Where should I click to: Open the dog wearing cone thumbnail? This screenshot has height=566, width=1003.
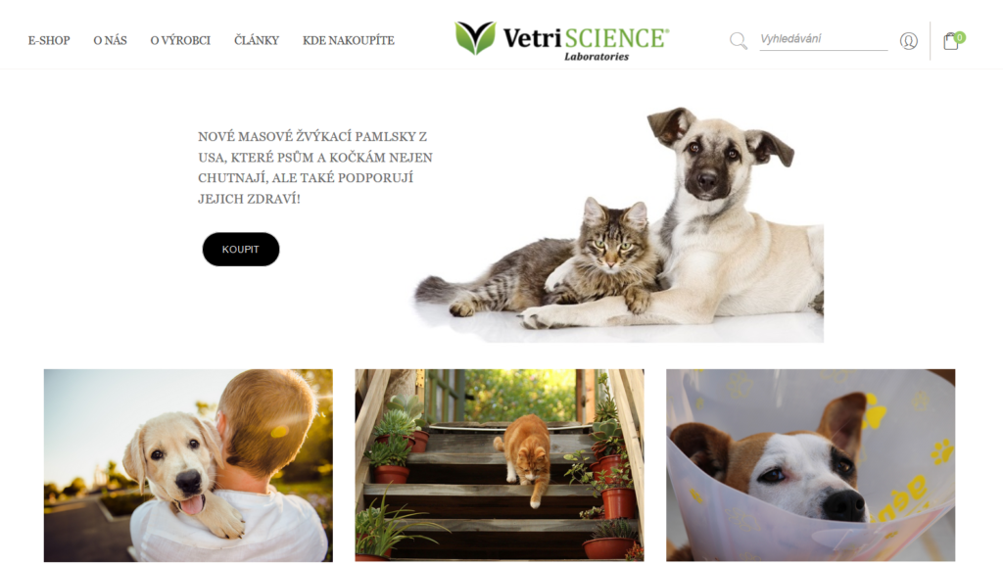pyautogui.click(x=810, y=465)
